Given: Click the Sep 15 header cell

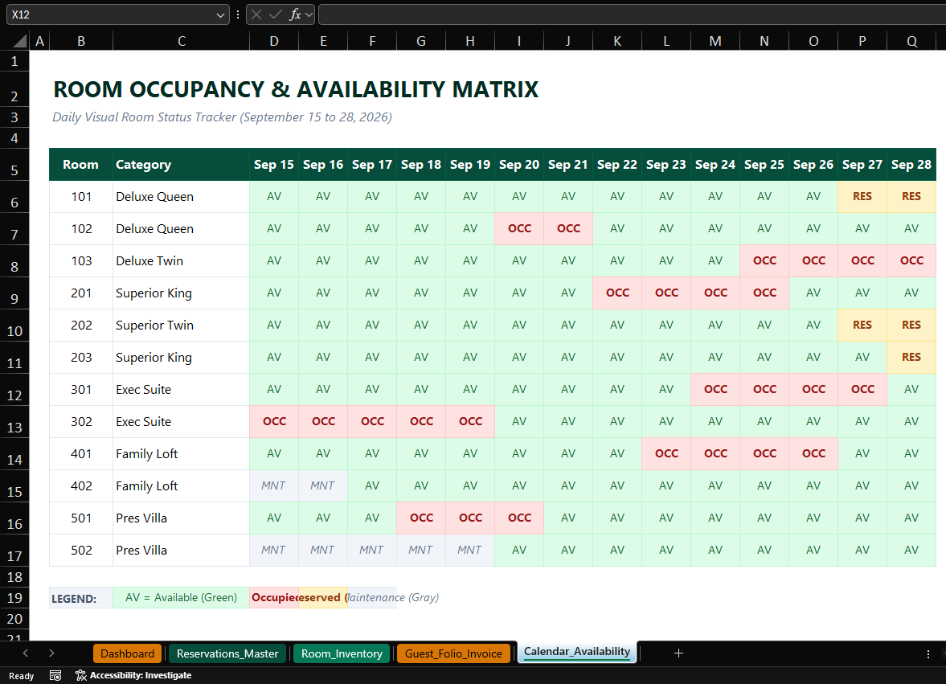Looking at the screenshot, I should pos(274,165).
